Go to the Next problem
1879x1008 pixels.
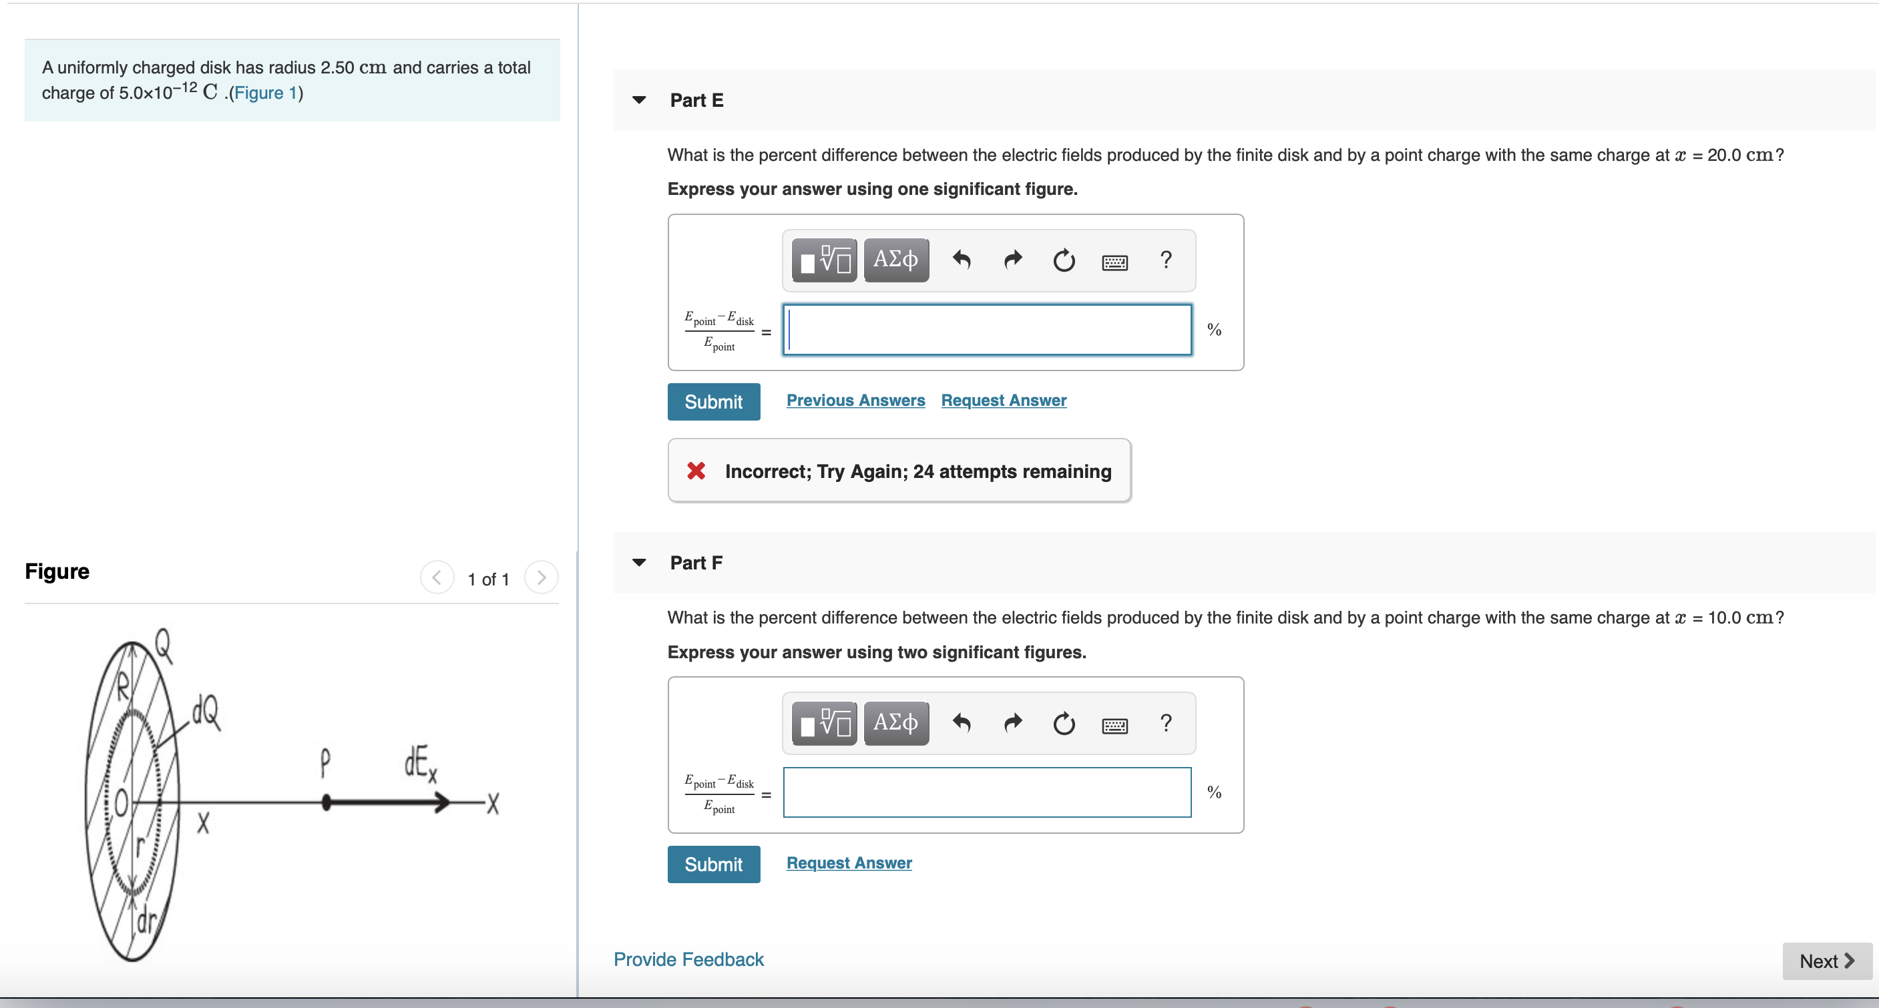[x=1826, y=961]
